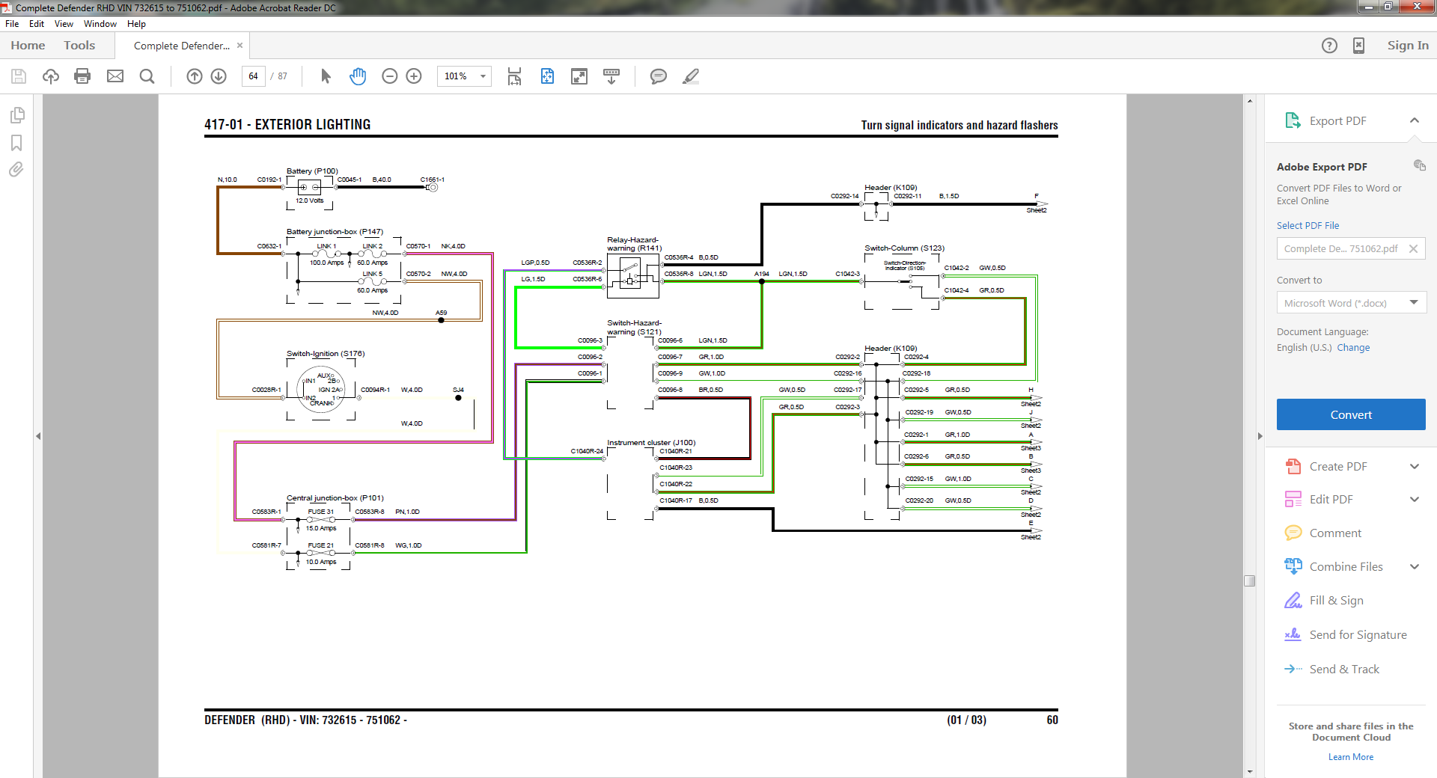
Task: Open the Window menu
Action: 100,24
